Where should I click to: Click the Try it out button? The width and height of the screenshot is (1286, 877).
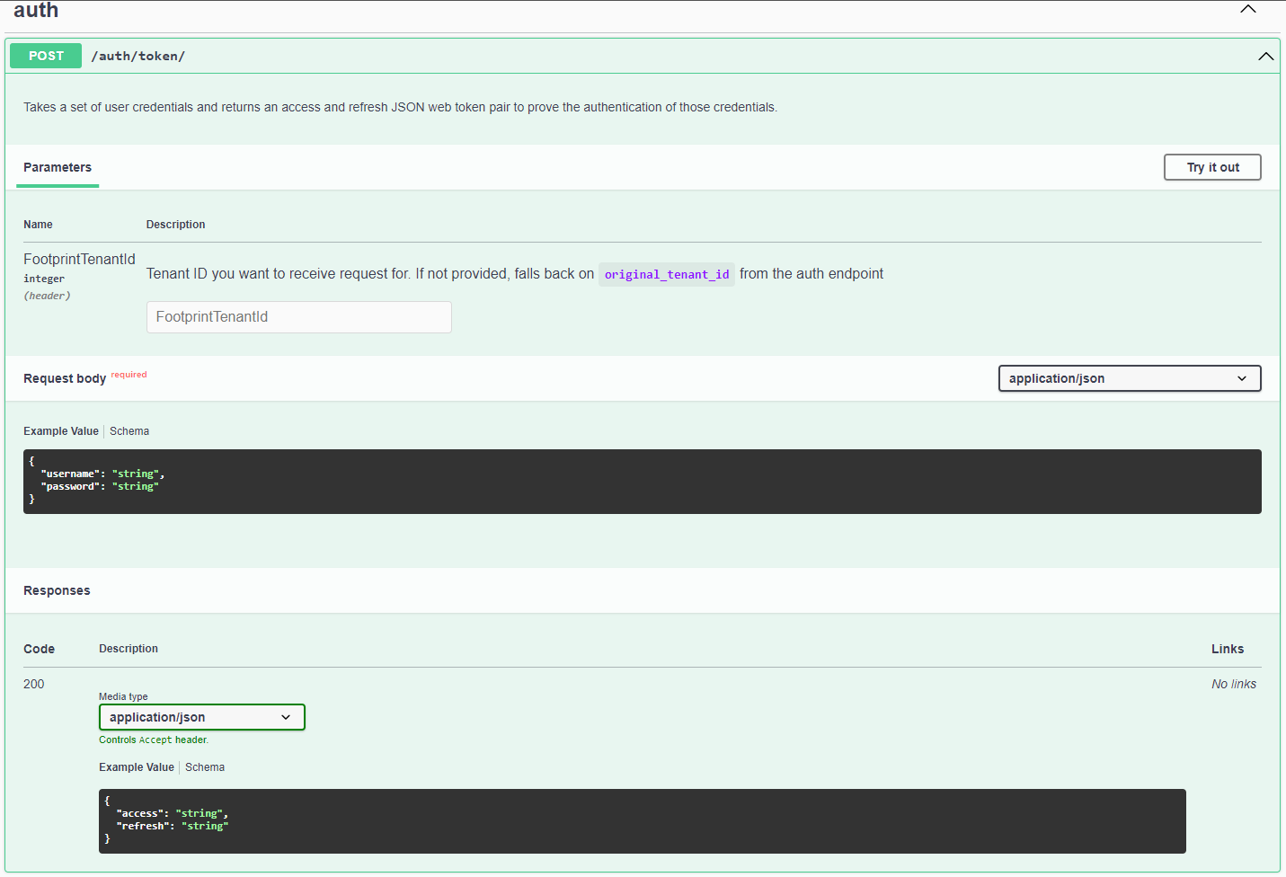(1211, 167)
